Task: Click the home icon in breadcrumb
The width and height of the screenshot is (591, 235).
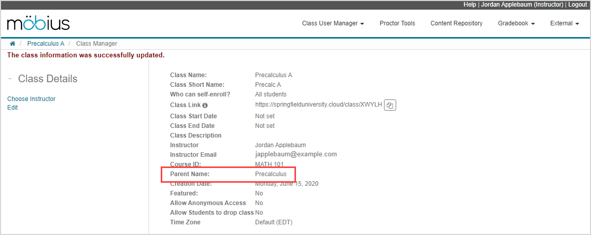Action: (13, 44)
